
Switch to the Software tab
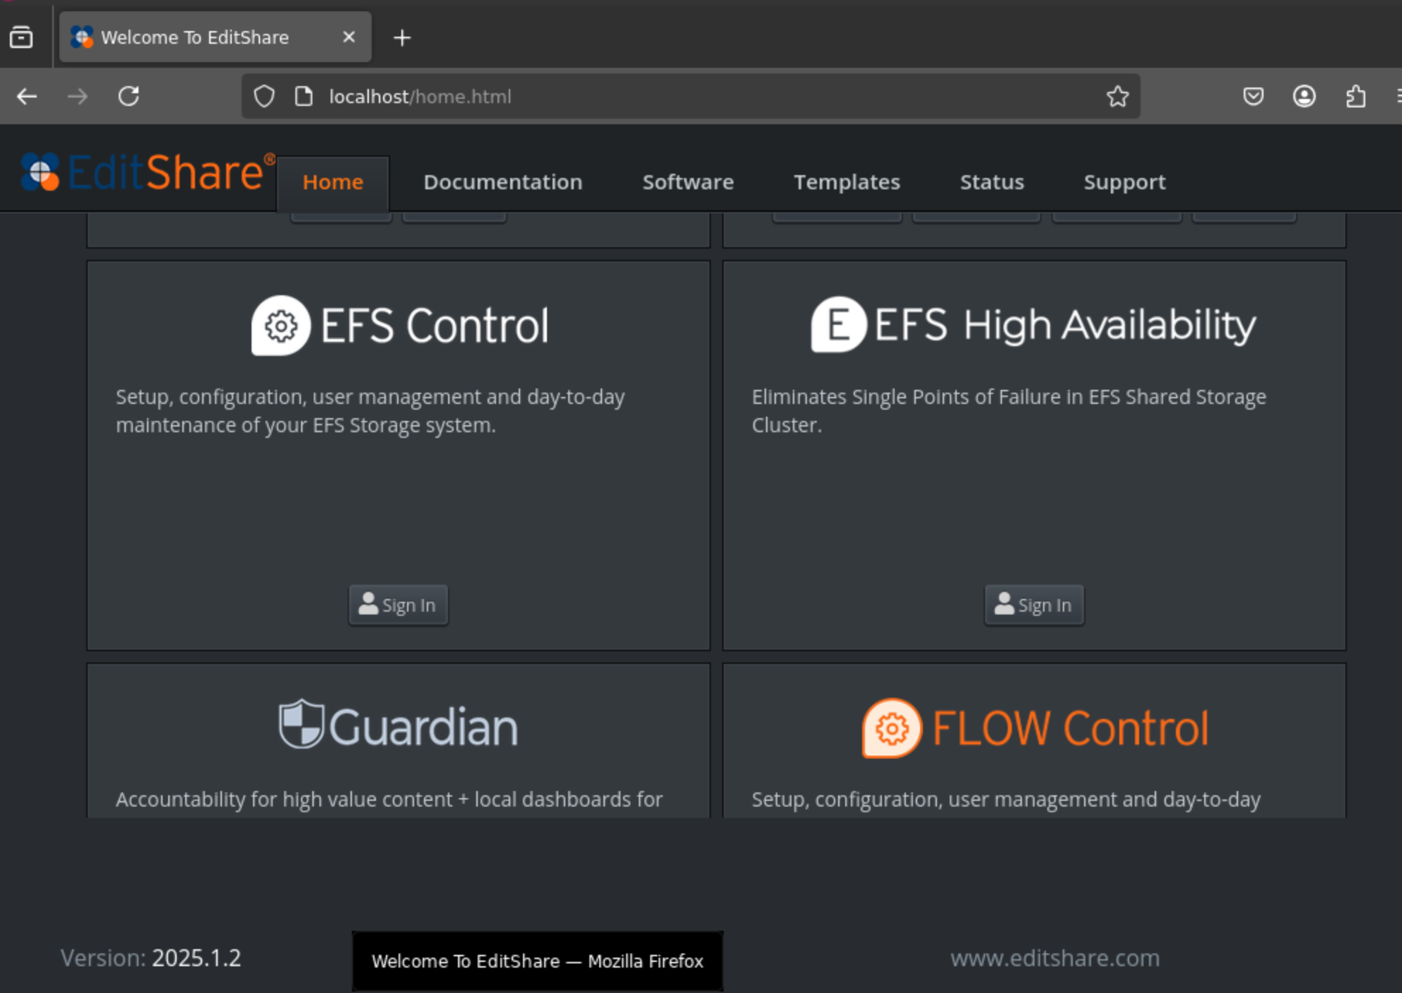coord(688,182)
